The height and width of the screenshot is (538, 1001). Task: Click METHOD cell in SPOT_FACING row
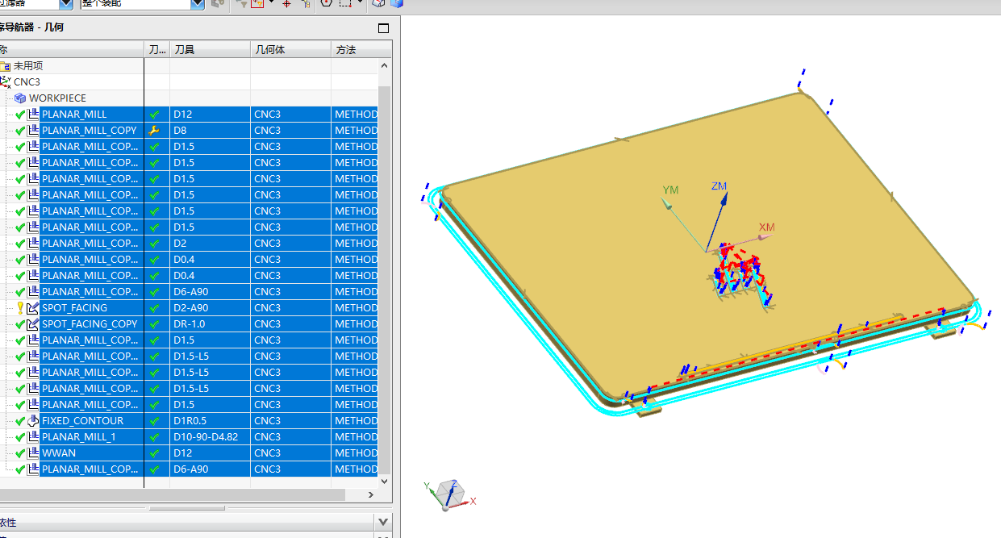click(356, 308)
